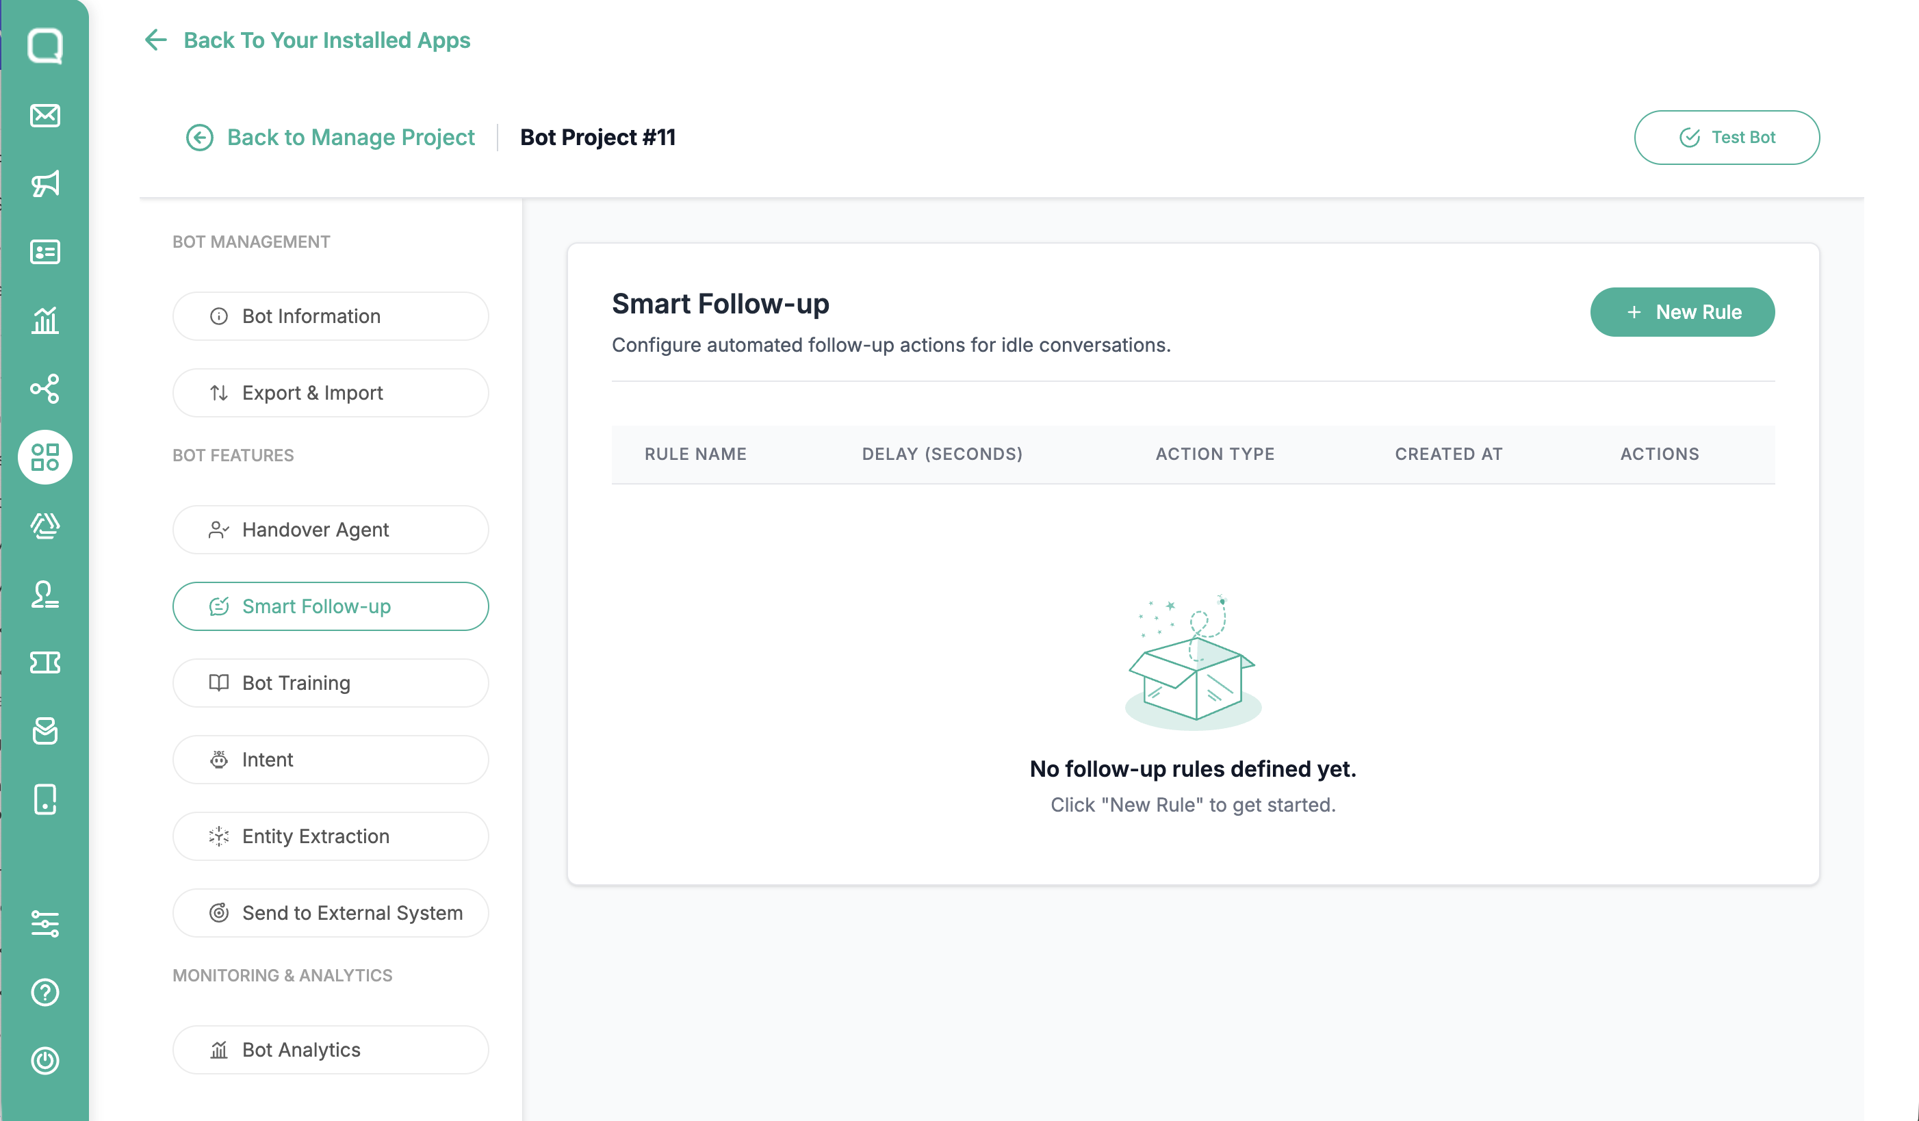Screen dimensions: 1919x1121
Task: Open the ticket icon in sidebar
Action: coord(45,662)
